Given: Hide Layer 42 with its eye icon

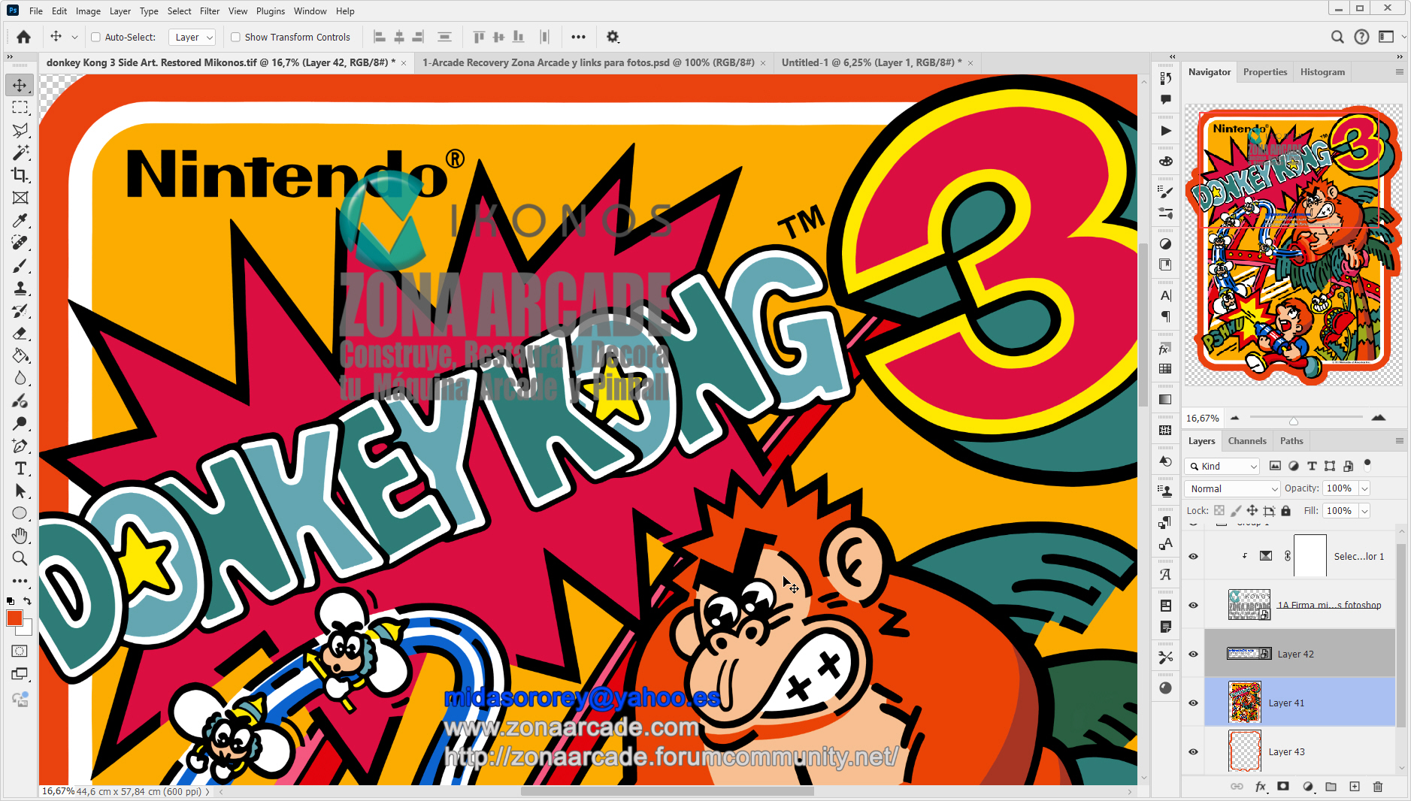Looking at the screenshot, I should pyautogui.click(x=1193, y=654).
